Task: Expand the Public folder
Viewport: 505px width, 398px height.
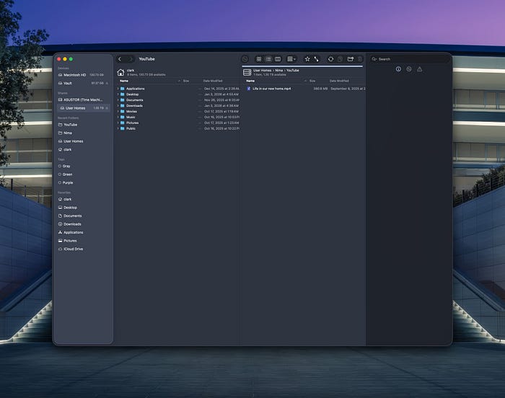Action: pyautogui.click(x=118, y=128)
